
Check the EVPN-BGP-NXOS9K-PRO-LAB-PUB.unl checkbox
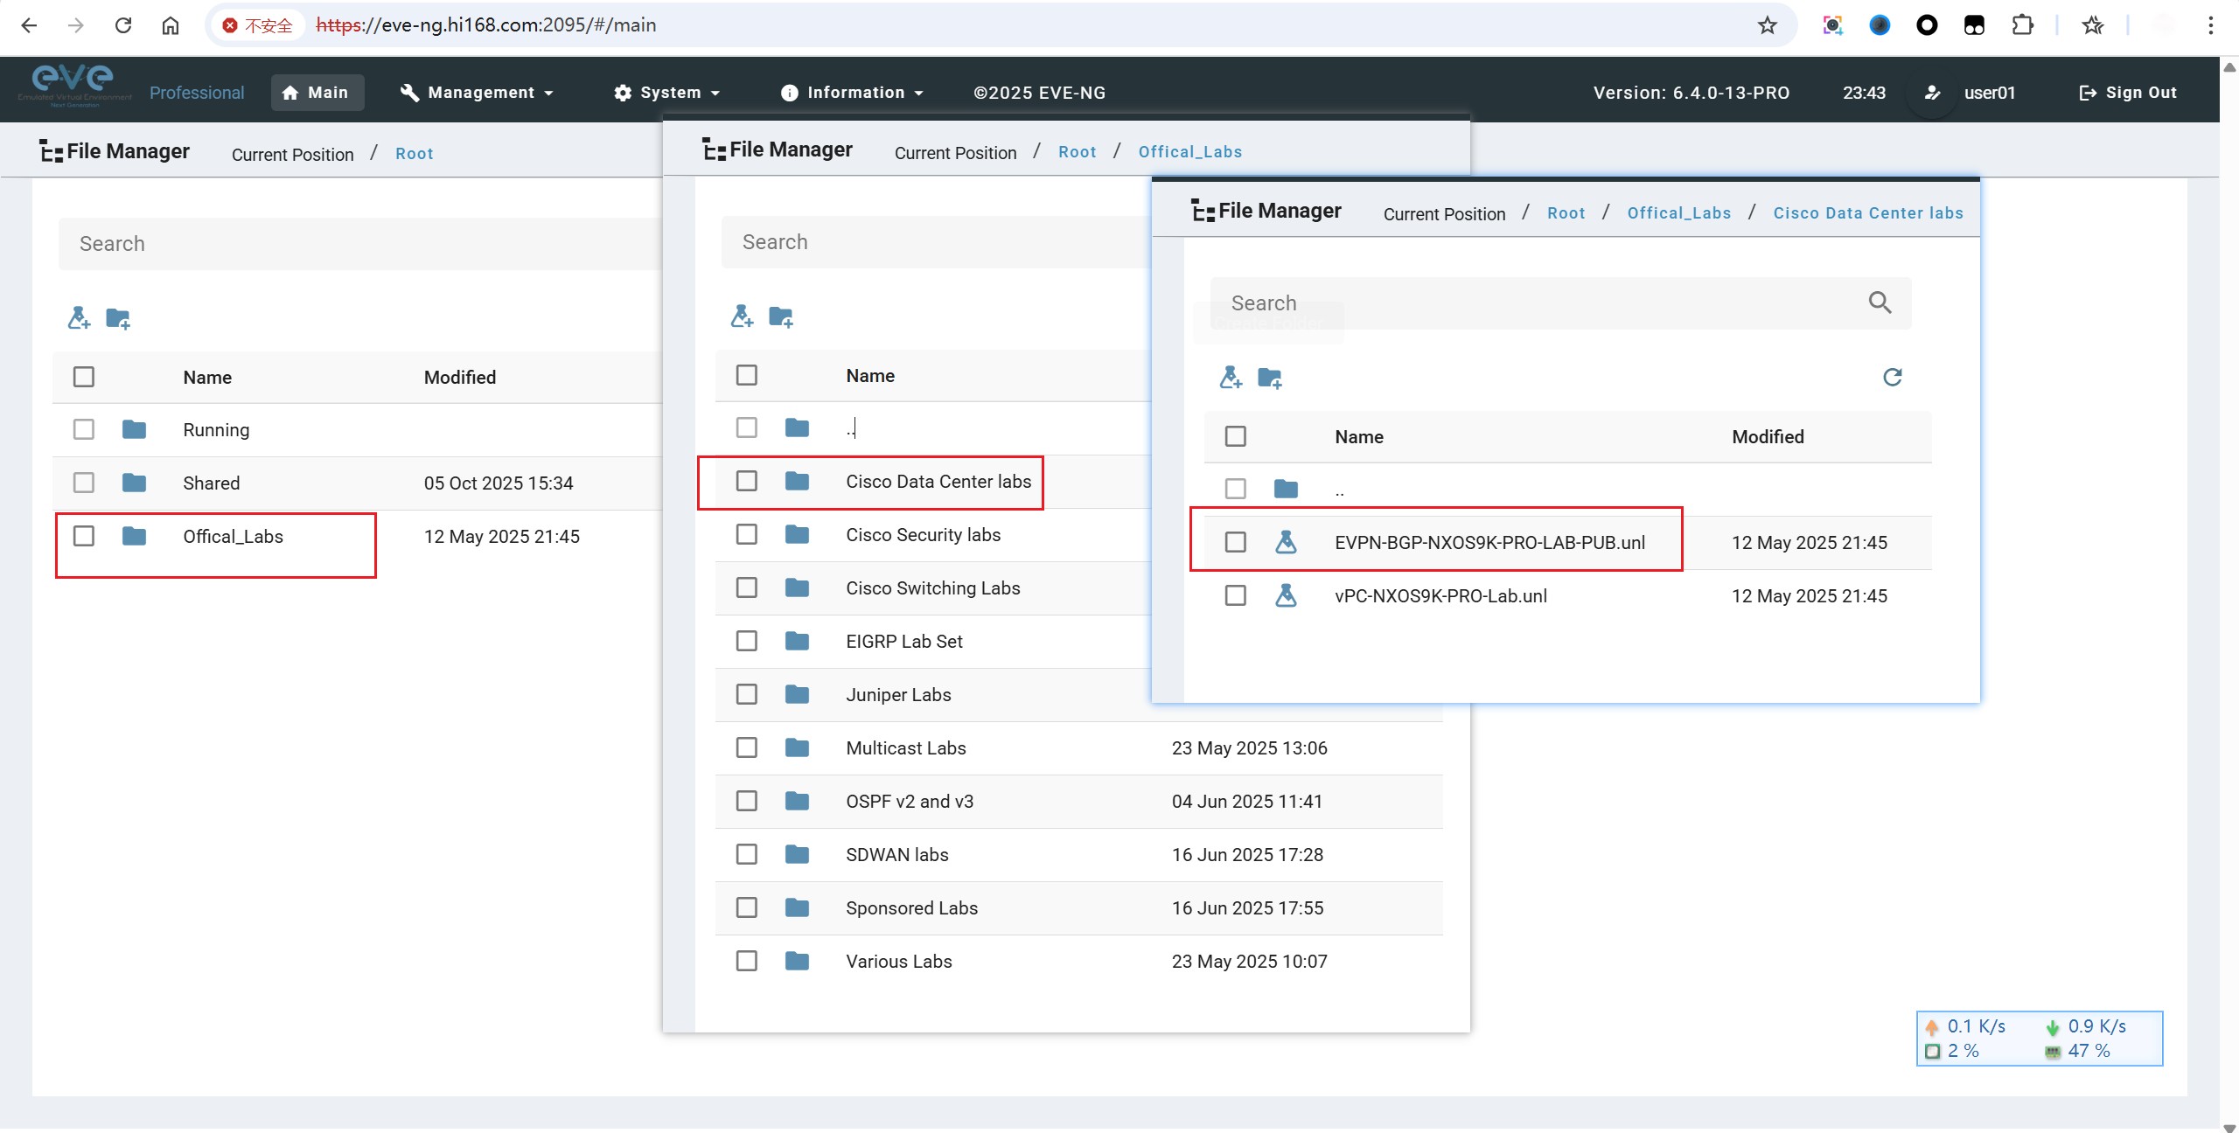click(x=1235, y=542)
